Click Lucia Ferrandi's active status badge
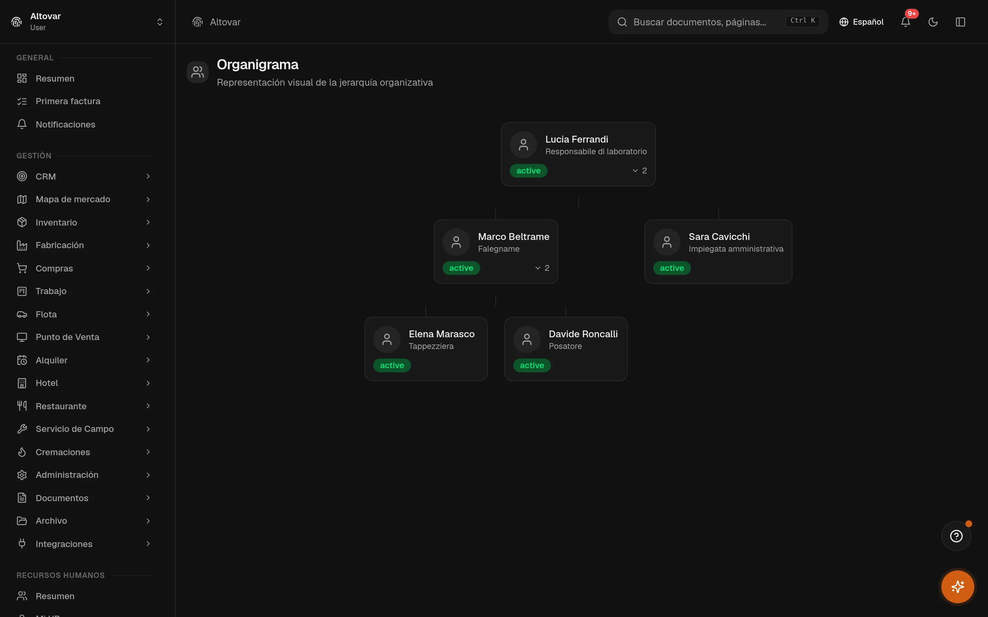 [x=528, y=171]
